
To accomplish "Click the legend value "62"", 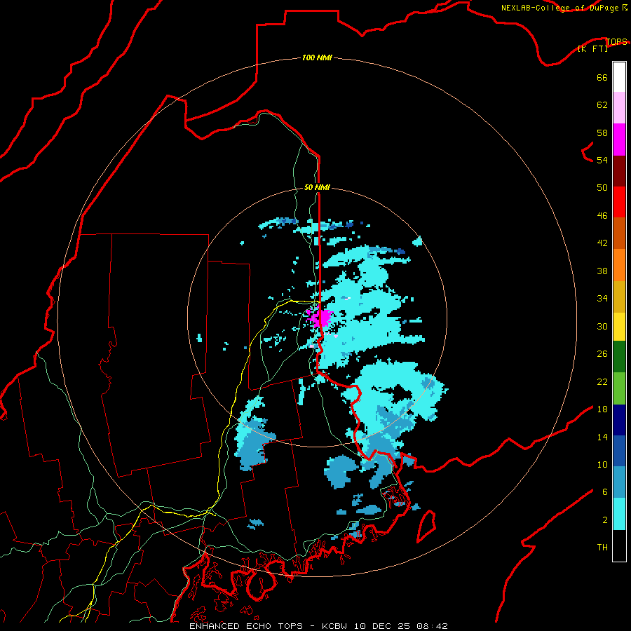I will (602, 105).
